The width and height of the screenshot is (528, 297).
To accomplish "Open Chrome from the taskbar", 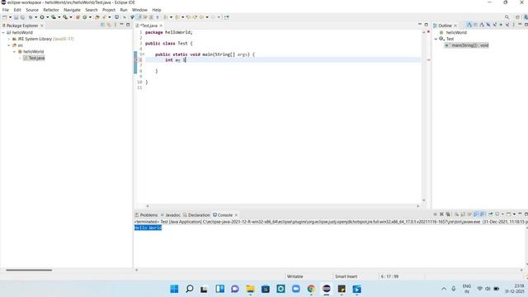I will 311,289.
